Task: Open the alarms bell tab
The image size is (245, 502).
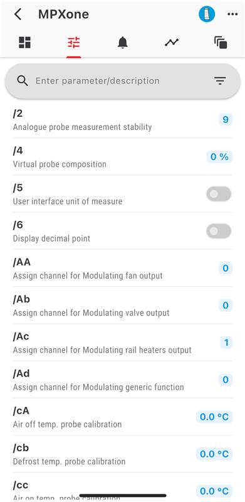Action: [x=123, y=42]
